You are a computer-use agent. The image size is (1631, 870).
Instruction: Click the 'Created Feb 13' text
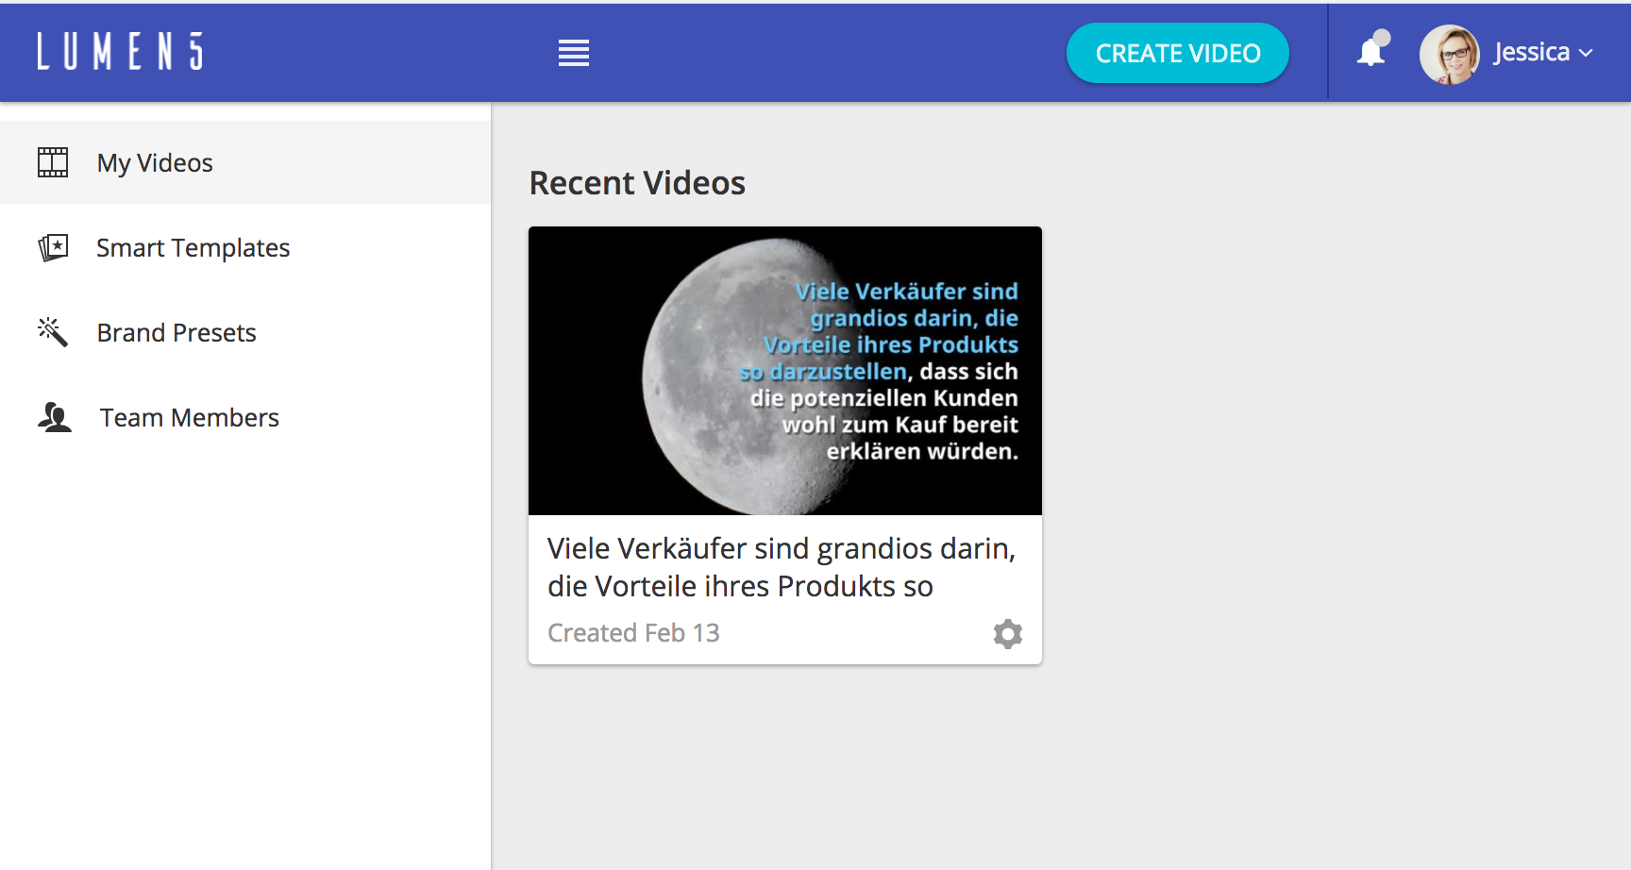click(633, 632)
